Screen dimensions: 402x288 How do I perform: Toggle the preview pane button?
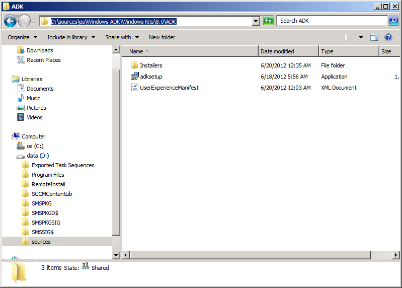coord(374,37)
